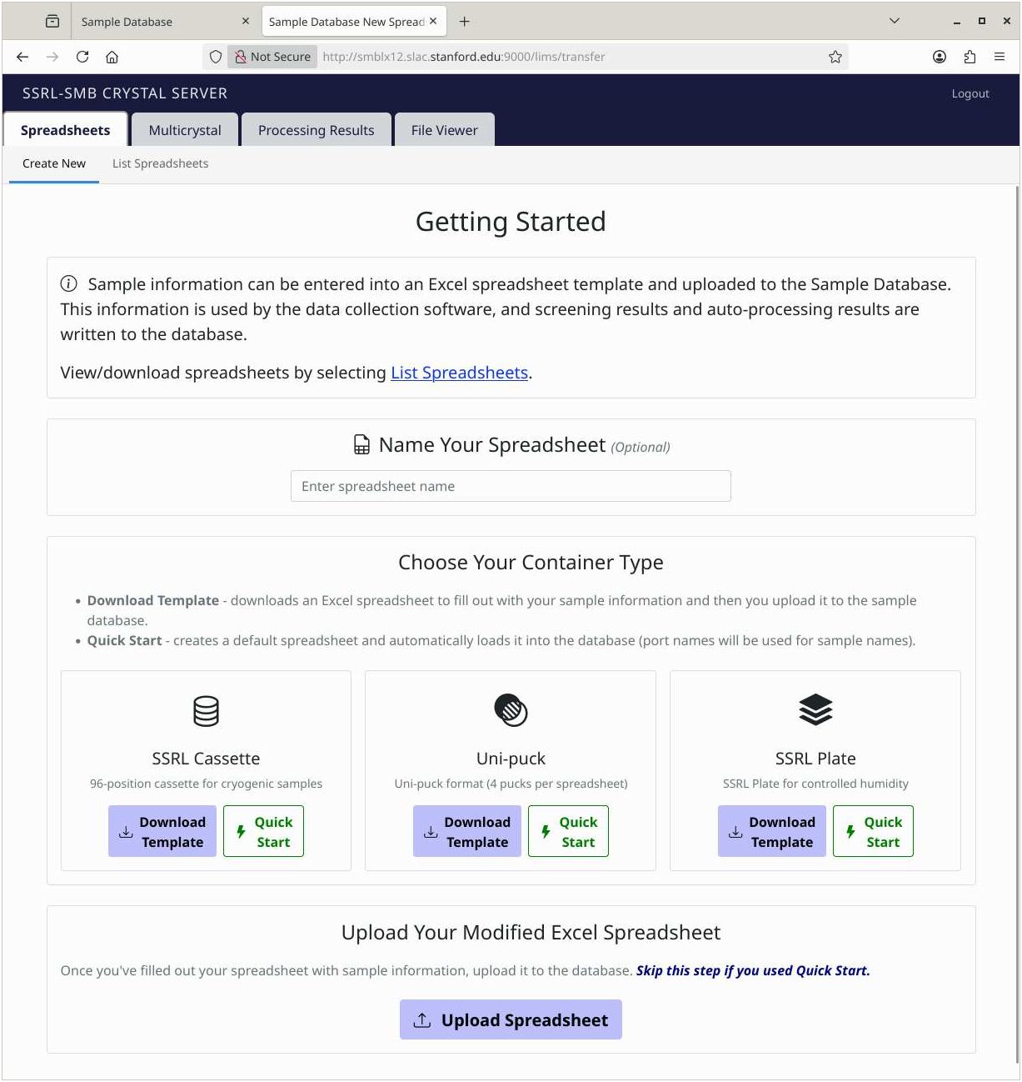Open the Firefox account icon
The width and height of the screenshot is (1022, 1082).
(940, 57)
